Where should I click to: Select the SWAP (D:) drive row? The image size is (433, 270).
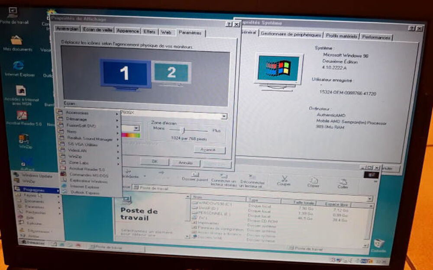click(x=206, y=208)
